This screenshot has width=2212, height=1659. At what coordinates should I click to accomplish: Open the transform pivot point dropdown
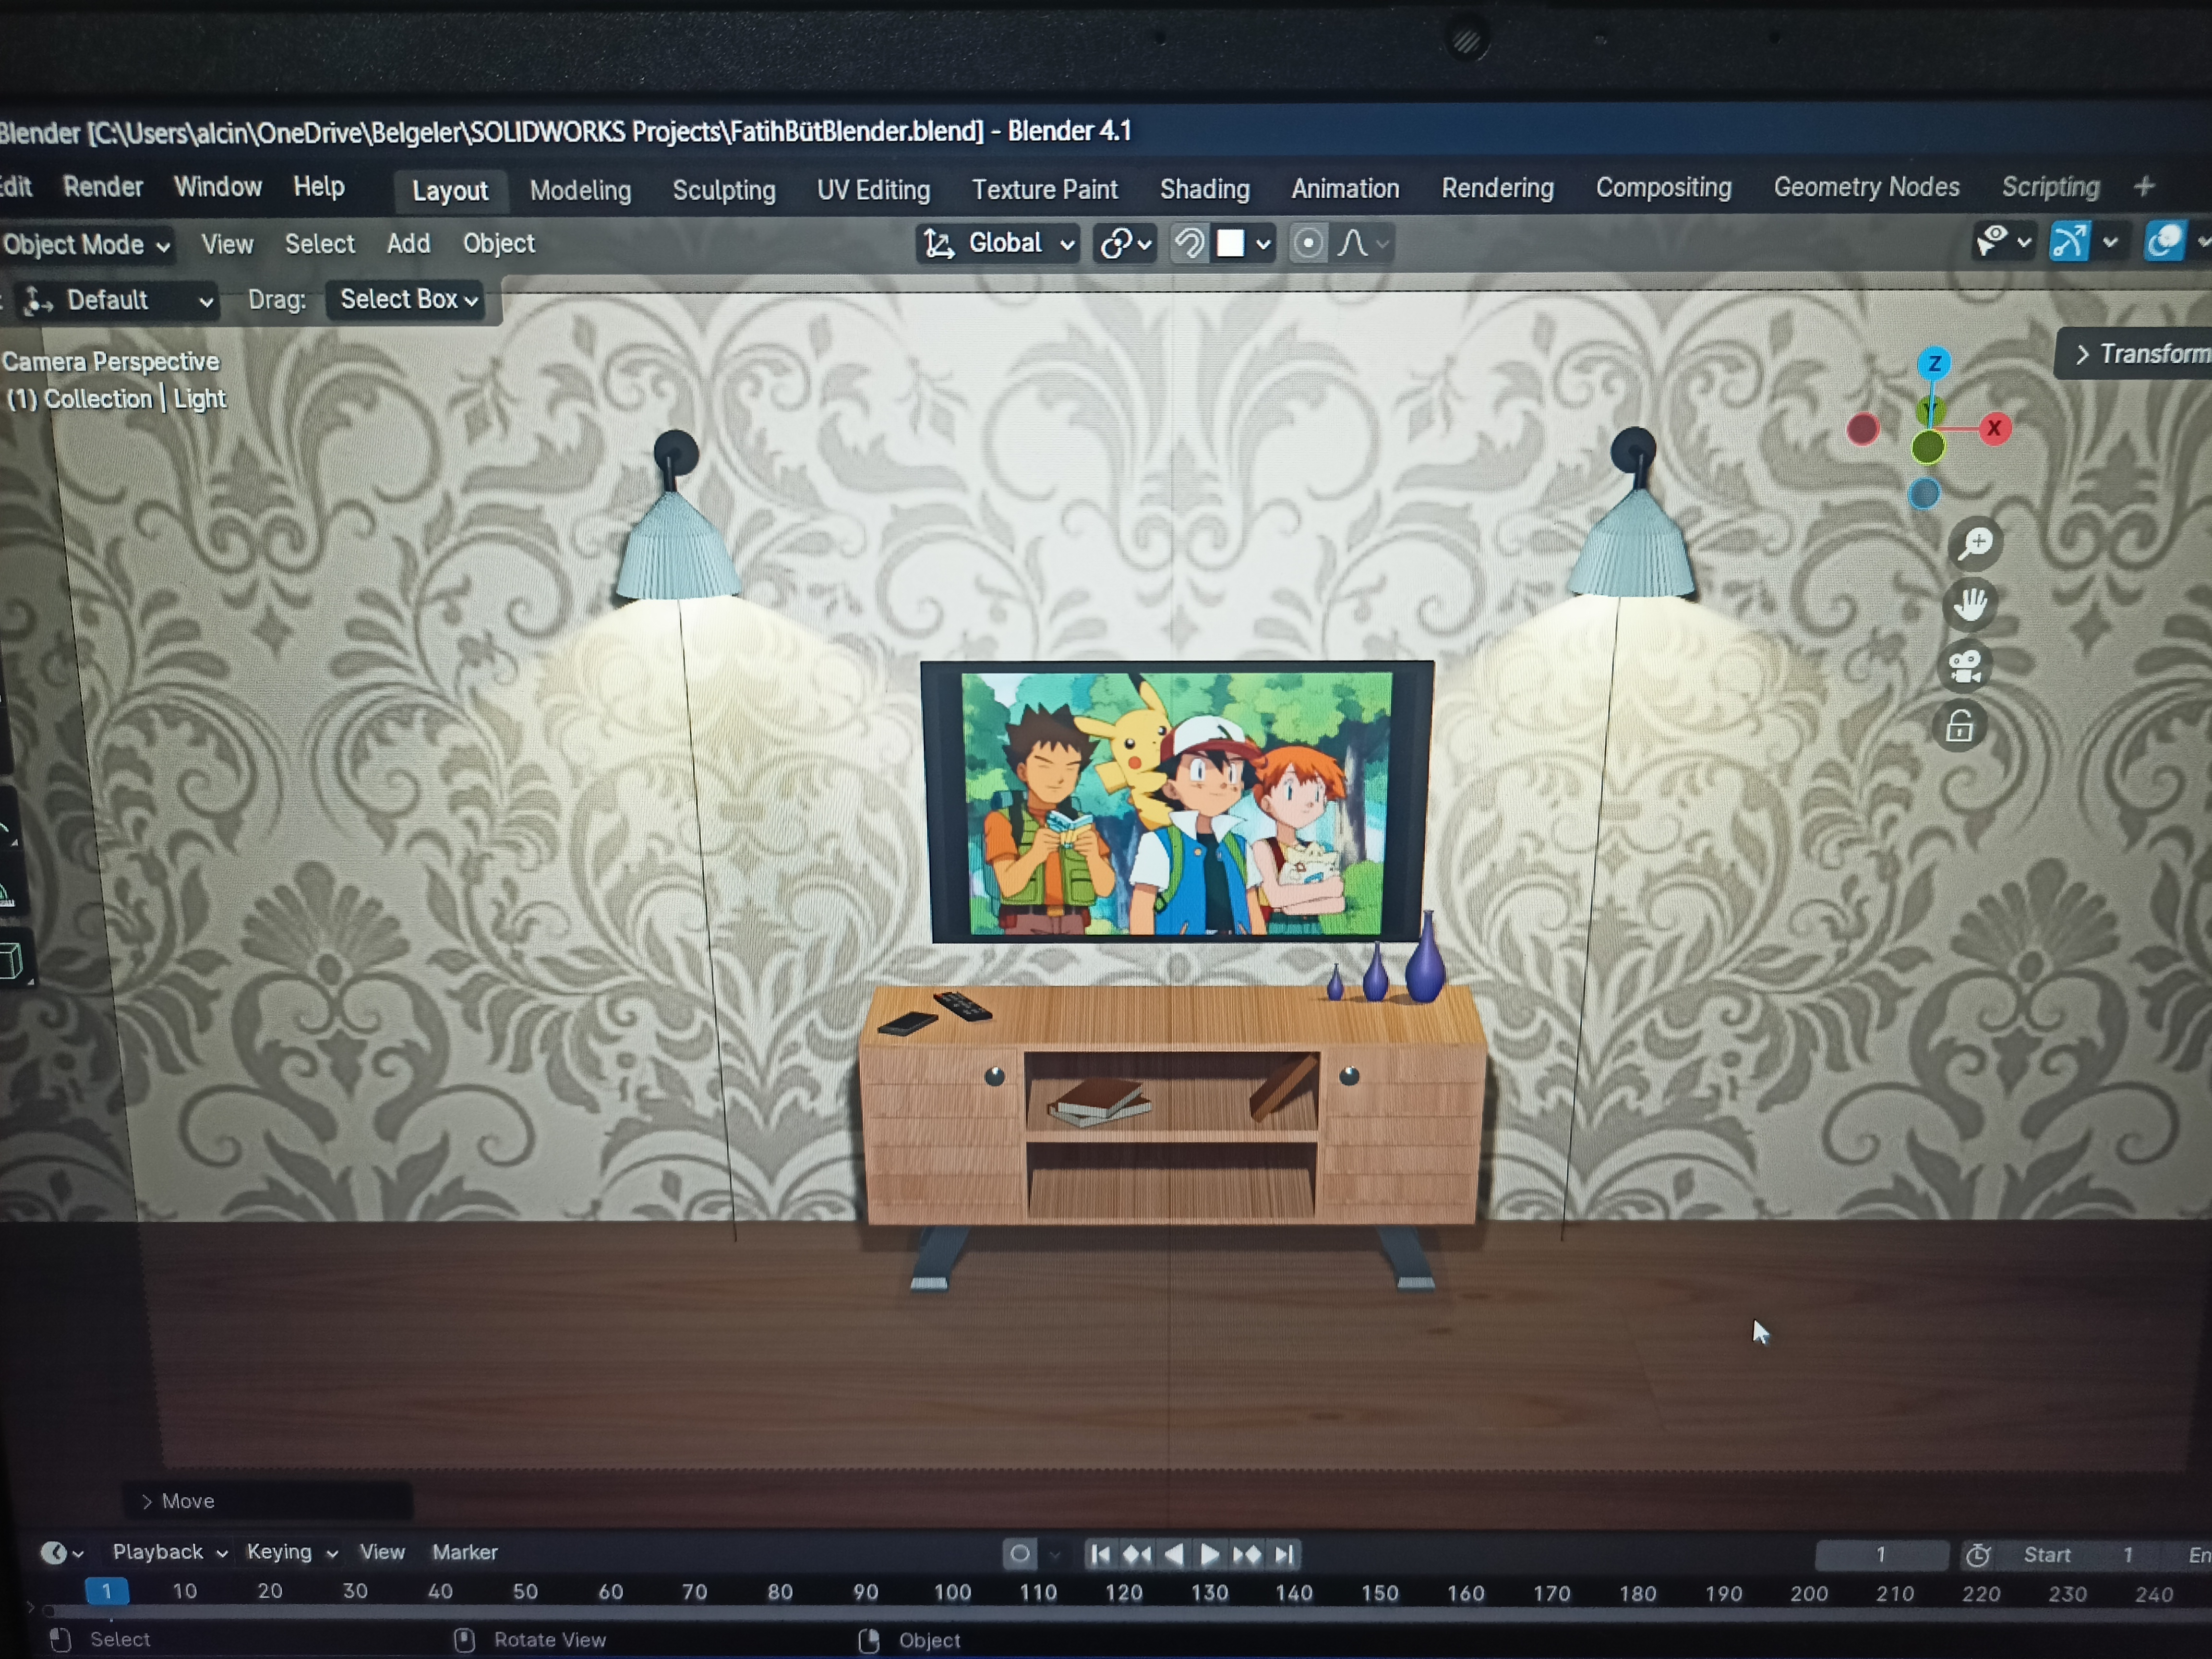pos(1126,243)
